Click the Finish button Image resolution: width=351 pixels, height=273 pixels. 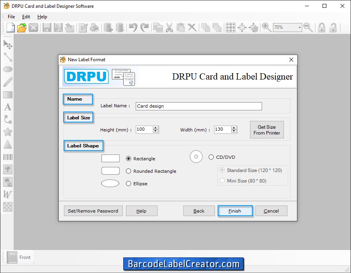click(235, 211)
